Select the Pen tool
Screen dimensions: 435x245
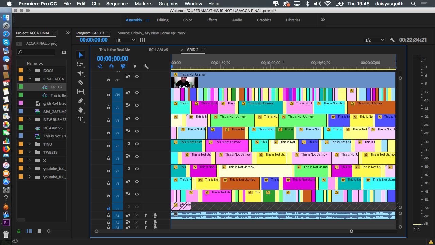pos(81,101)
